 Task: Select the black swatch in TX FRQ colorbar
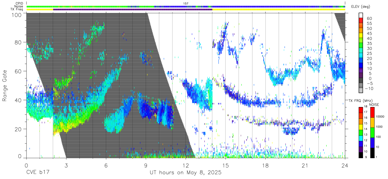(x=361, y=155)
